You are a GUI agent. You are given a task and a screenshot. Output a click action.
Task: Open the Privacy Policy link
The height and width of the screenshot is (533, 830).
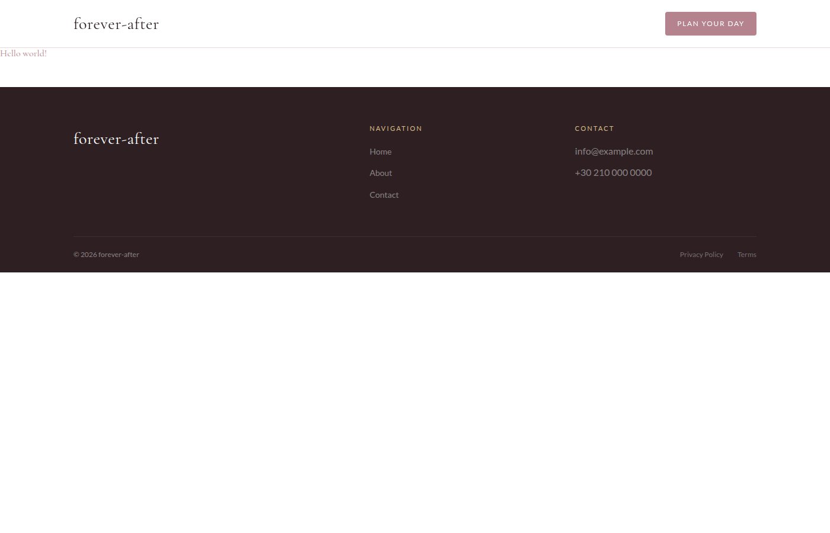(x=701, y=255)
